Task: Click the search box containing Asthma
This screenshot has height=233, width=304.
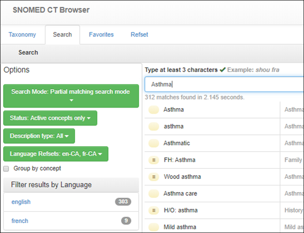Action: tap(224, 84)
